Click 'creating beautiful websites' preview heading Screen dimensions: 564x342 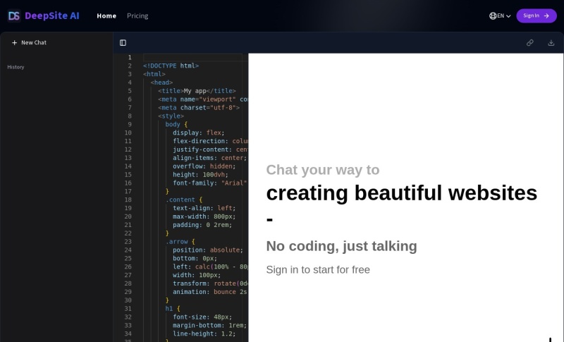tap(401, 193)
